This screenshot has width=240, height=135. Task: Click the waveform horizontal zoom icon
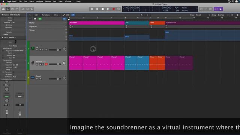[232, 15]
